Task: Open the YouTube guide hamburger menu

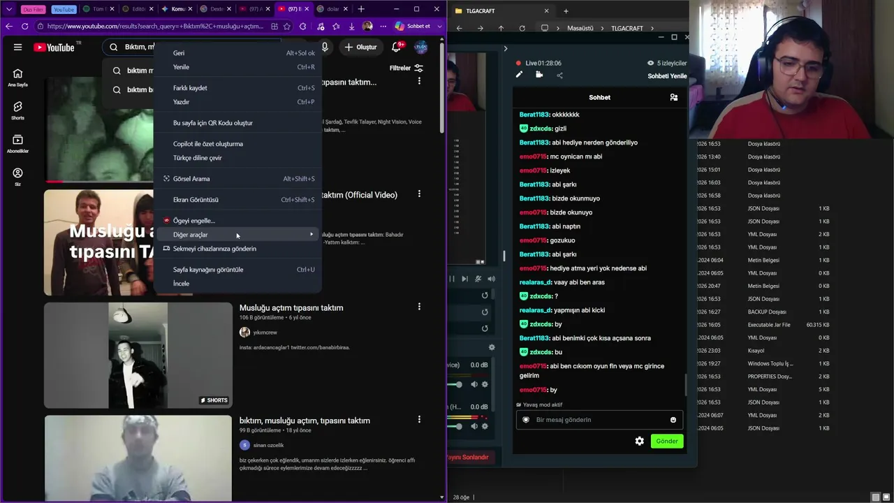Action: pyautogui.click(x=17, y=47)
